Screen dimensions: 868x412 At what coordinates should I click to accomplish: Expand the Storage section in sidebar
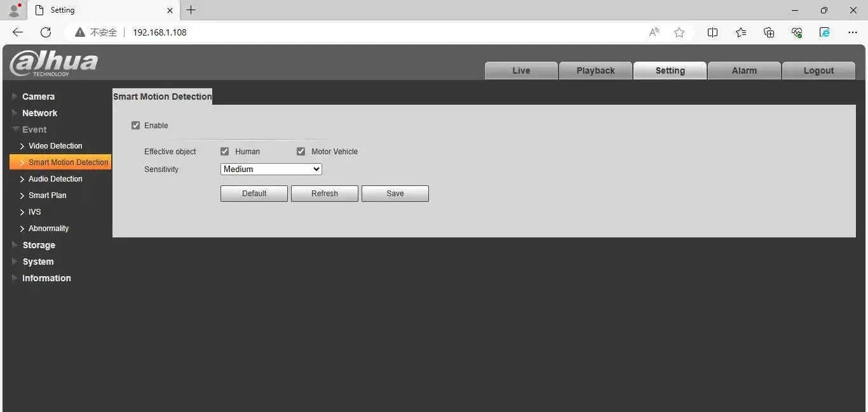pos(39,245)
